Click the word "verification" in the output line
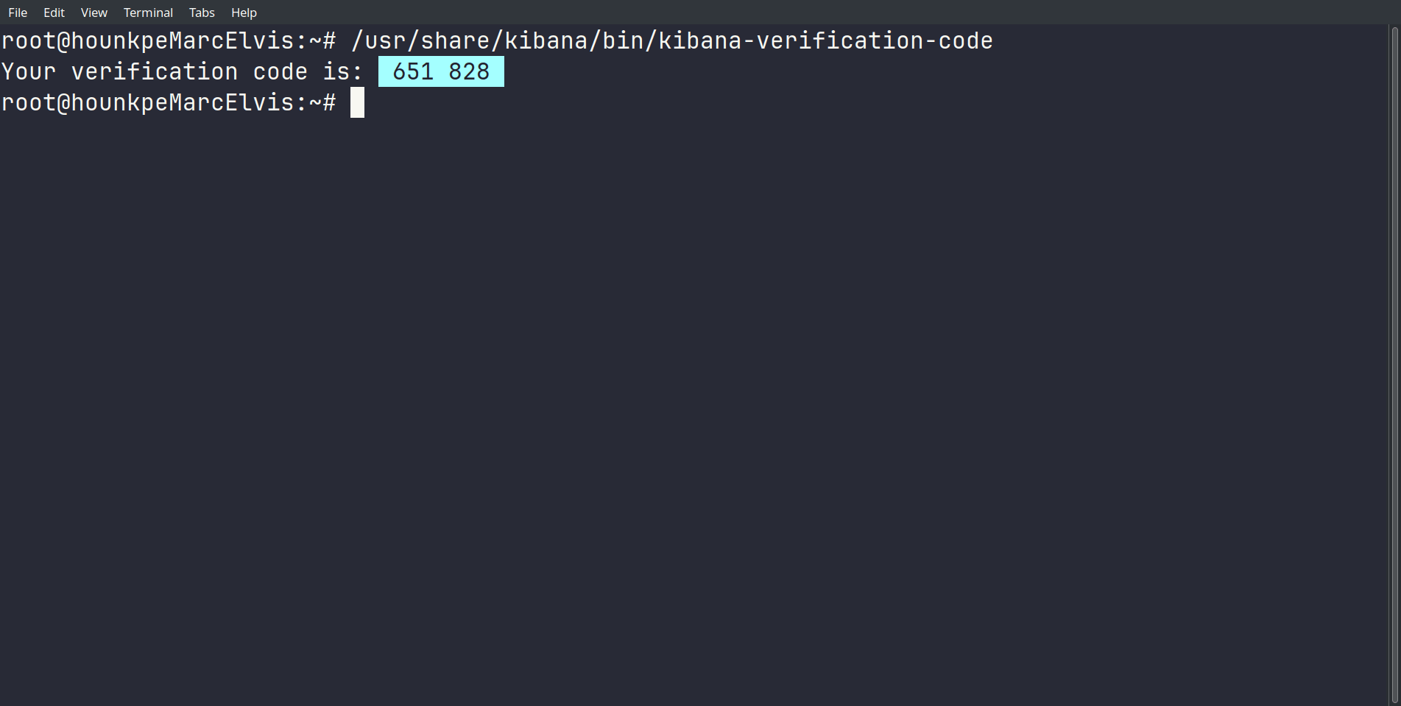 (155, 72)
